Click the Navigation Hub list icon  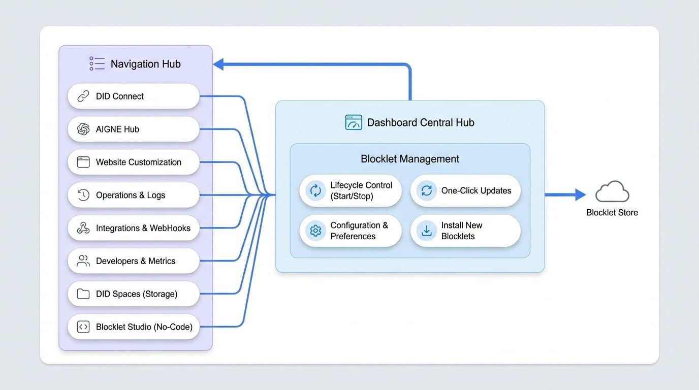pos(97,63)
